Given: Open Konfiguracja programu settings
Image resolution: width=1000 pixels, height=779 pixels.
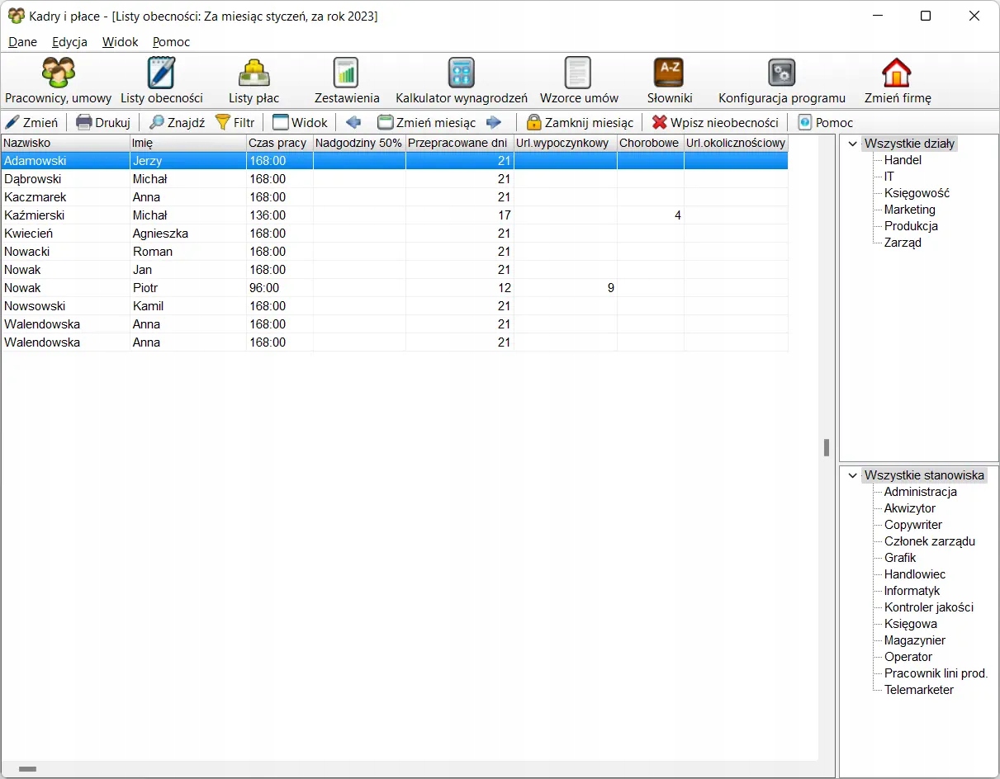Looking at the screenshot, I should 781,73.
